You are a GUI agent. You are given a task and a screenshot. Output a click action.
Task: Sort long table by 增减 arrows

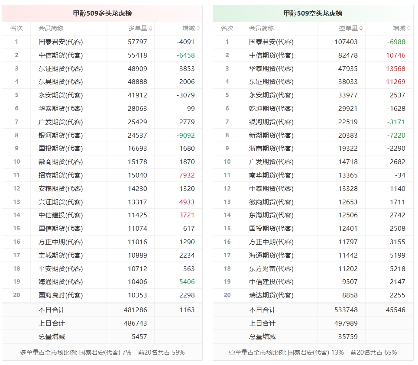pyautogui.click(x=198, y=28)
